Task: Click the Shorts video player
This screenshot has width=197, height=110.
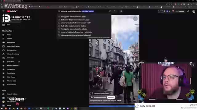Action: [x=114, y=59]
